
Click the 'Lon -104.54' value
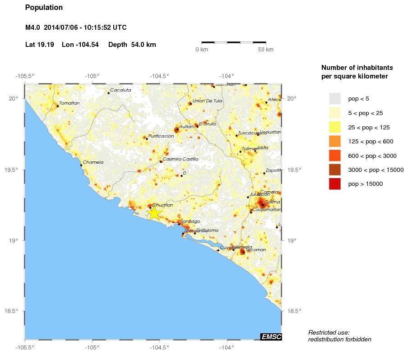click(80, 45)
